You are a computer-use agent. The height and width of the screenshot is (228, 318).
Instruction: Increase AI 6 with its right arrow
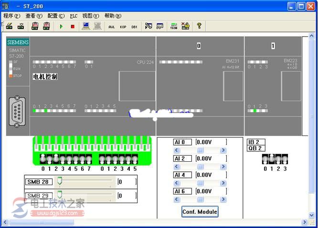point(223,199)
